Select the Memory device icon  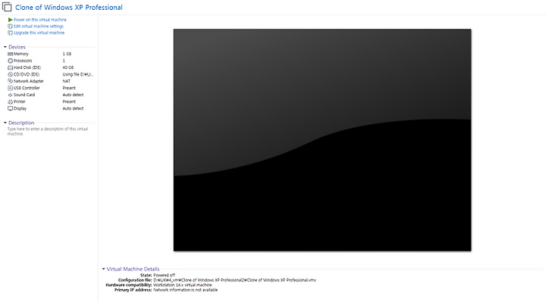tap(10, 54)
